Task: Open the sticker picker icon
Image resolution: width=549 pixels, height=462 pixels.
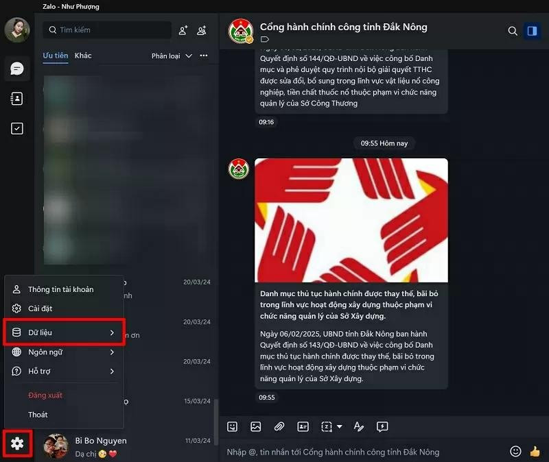Action: (x=232, y=426)
